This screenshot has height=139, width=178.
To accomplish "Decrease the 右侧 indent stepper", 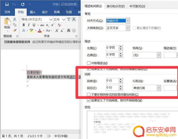I will point(121,56).
